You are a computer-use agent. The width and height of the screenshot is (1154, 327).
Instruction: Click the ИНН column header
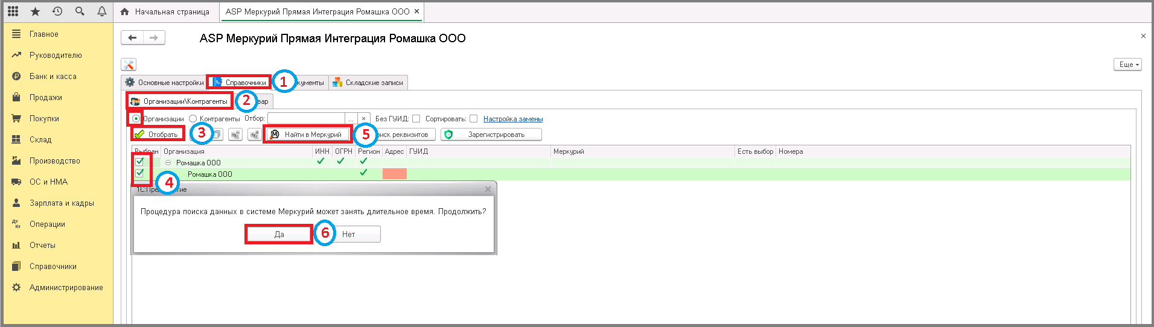tap(322, 151)
